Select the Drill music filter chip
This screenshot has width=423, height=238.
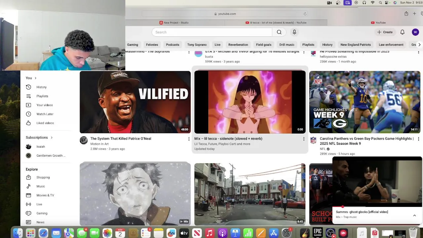tap(287, 45)
